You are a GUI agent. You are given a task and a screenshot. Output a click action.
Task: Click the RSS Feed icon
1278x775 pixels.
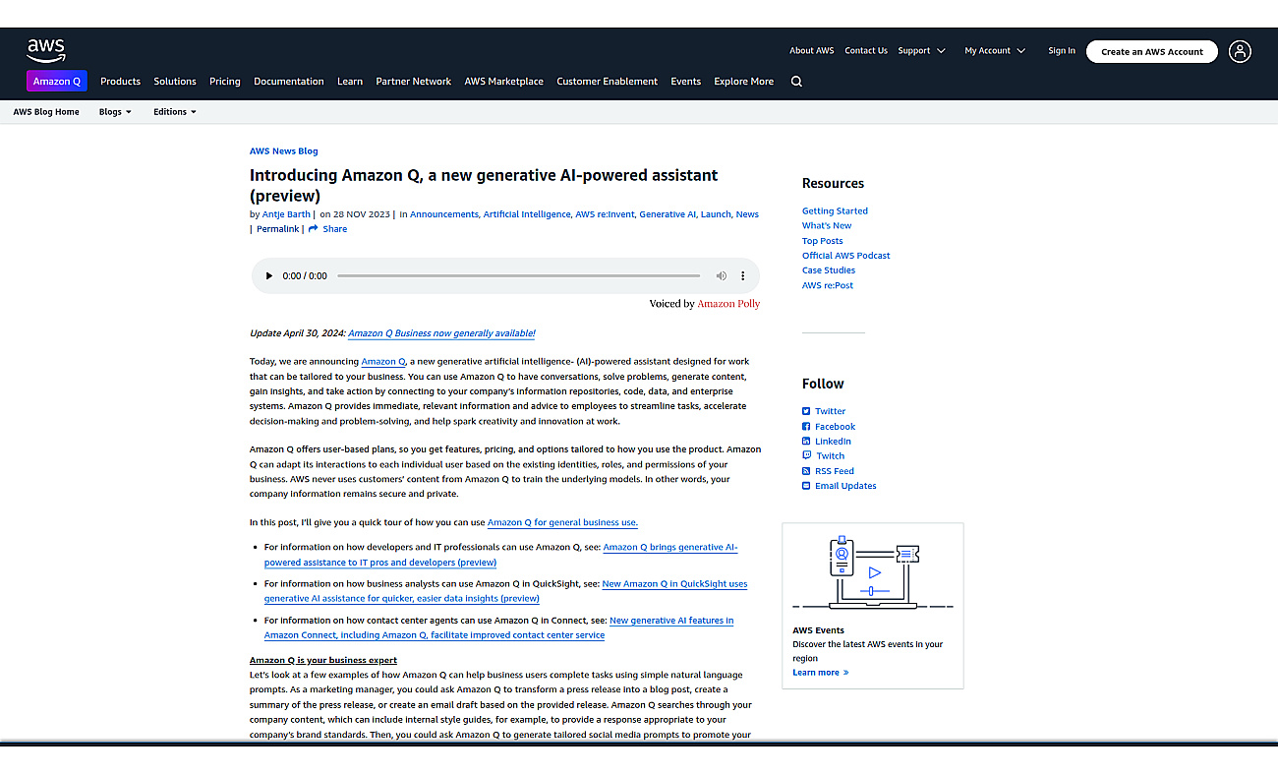pyautogui.click(x=806, y=471)
